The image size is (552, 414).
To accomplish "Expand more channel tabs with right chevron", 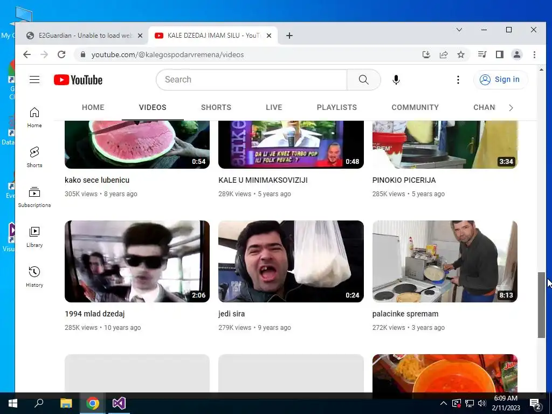I will [511, 108].
